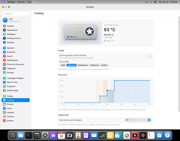Click the 63 °C temperature reading
180x141 pixels.
pos(110,30)
